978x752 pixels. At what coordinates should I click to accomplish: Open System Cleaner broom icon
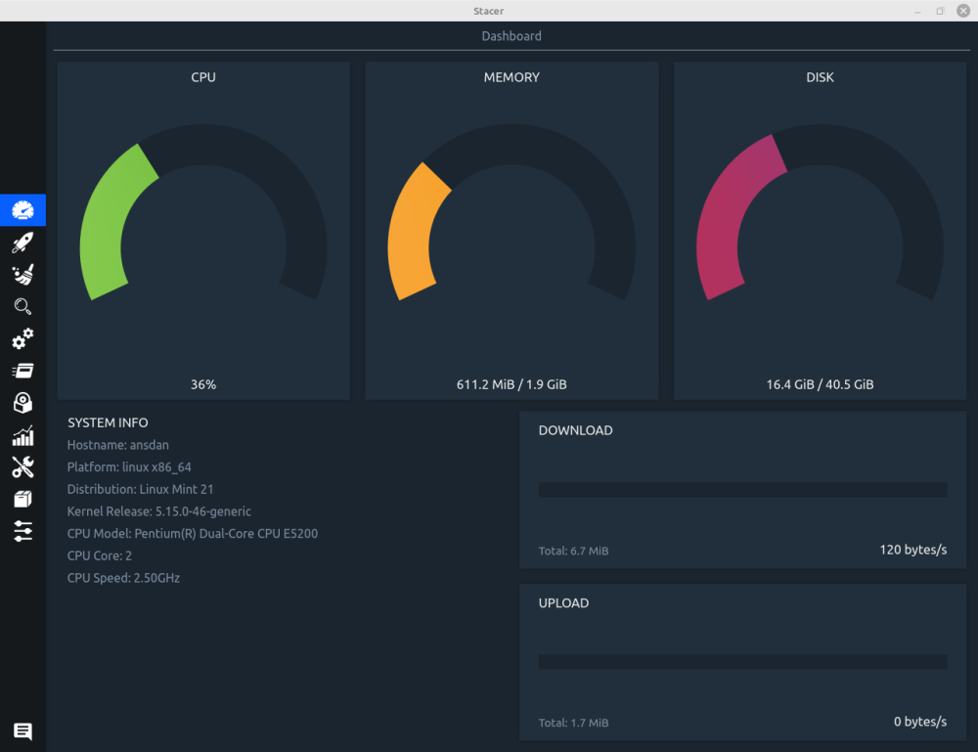coord(22,275)
